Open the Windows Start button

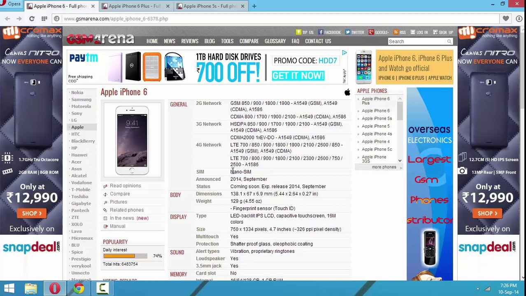(9, 289)
